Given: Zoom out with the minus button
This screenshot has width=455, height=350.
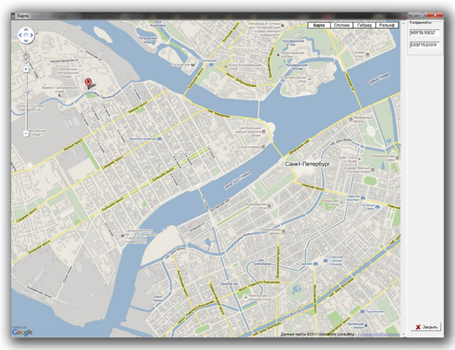Looking at the screenshot, I should pyautogui.click(x=26, y=133).
